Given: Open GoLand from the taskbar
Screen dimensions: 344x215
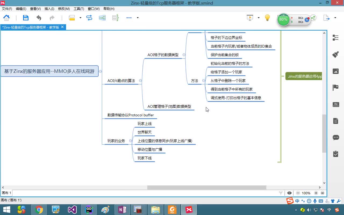Looking at the screenshot, I should [89, 210].
